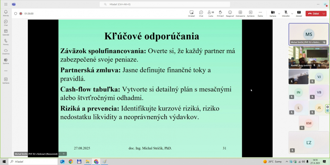Screen dimensions: 330x165
Task: Leave the meeting with Odísť button
Action: click(x=314, y=14)
